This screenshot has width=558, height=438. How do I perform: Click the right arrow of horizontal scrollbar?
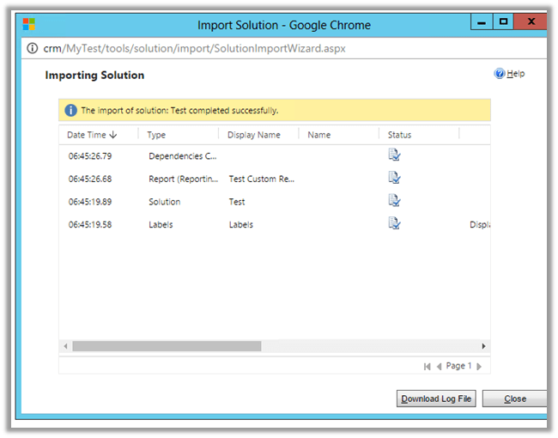coord(483,346)
